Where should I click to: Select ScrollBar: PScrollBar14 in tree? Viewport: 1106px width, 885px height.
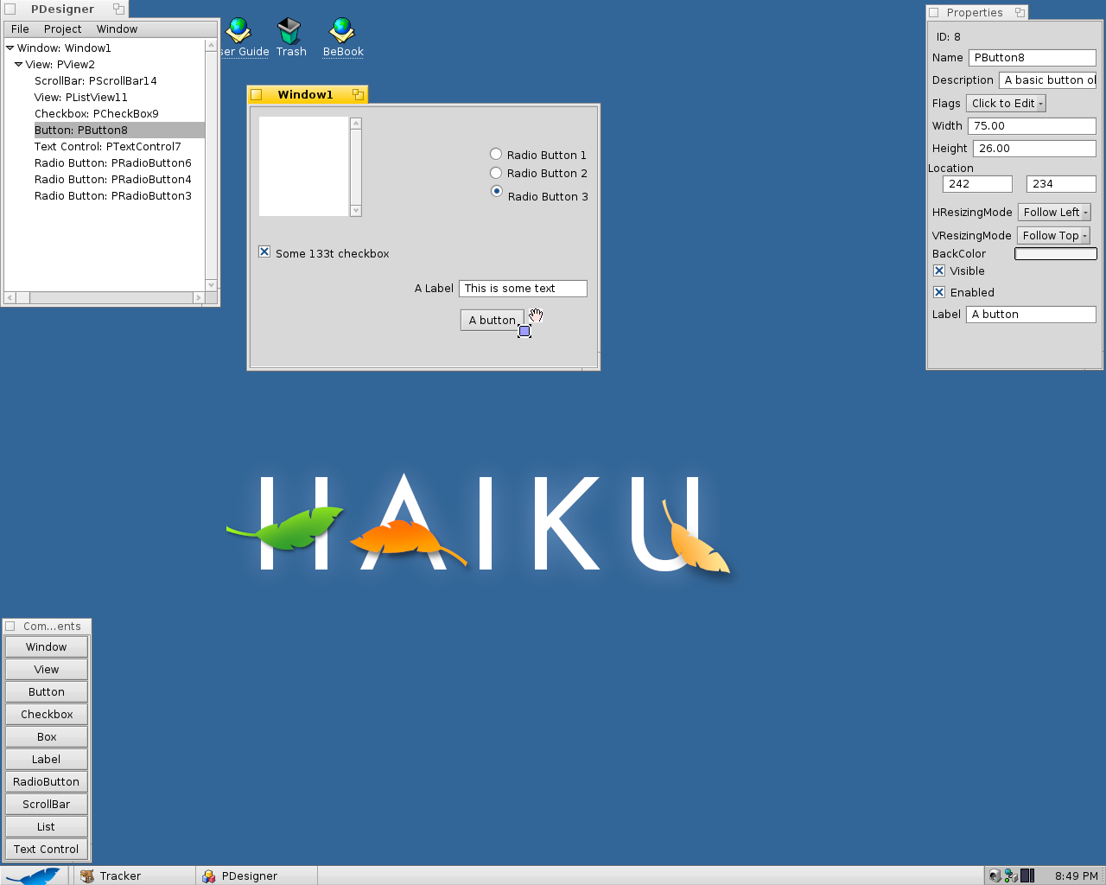[96, 81]
